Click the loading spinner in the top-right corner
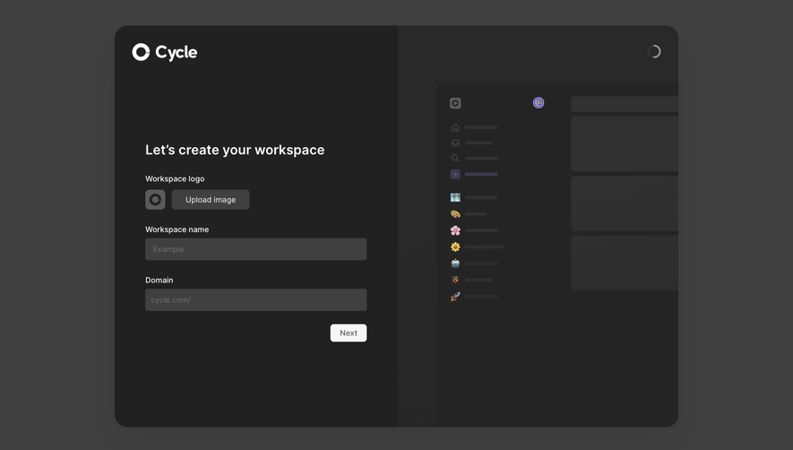Screen dimensions: 793x450 click(x=654, y=52)
